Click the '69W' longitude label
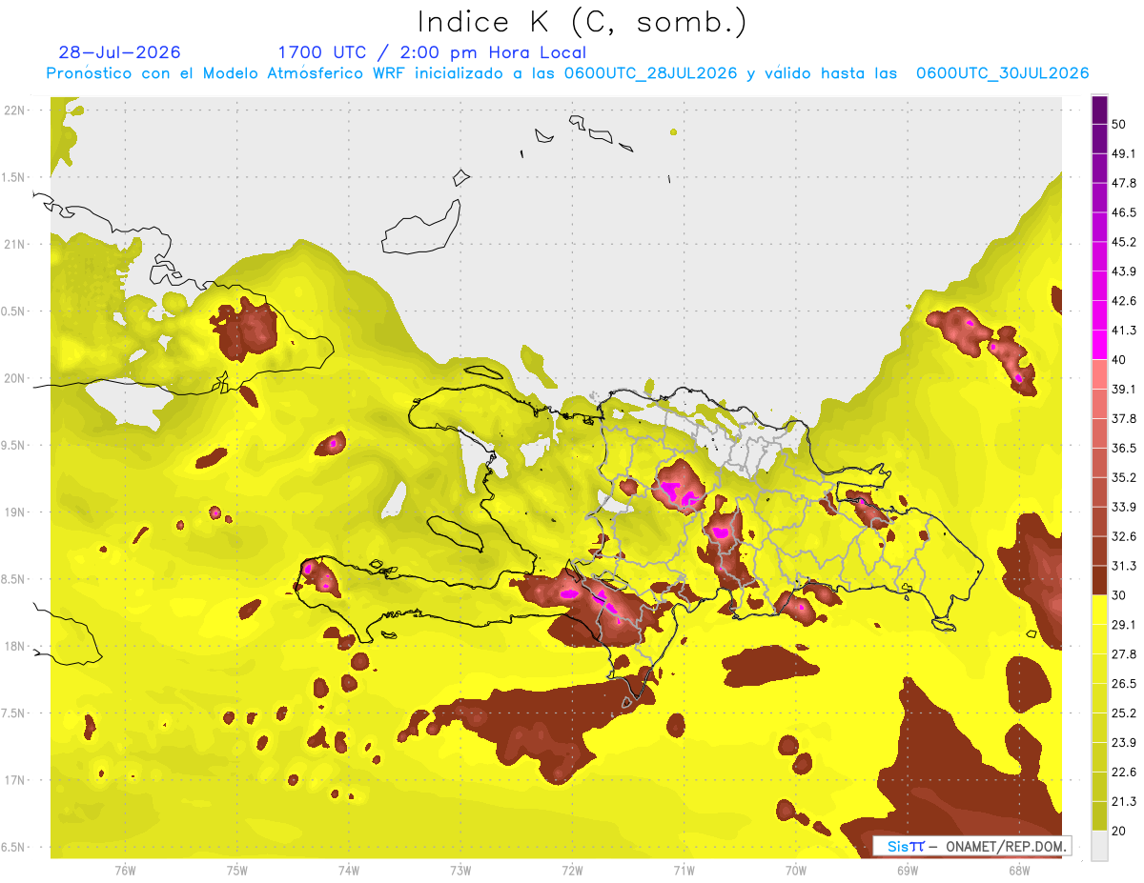 (908, 871)
